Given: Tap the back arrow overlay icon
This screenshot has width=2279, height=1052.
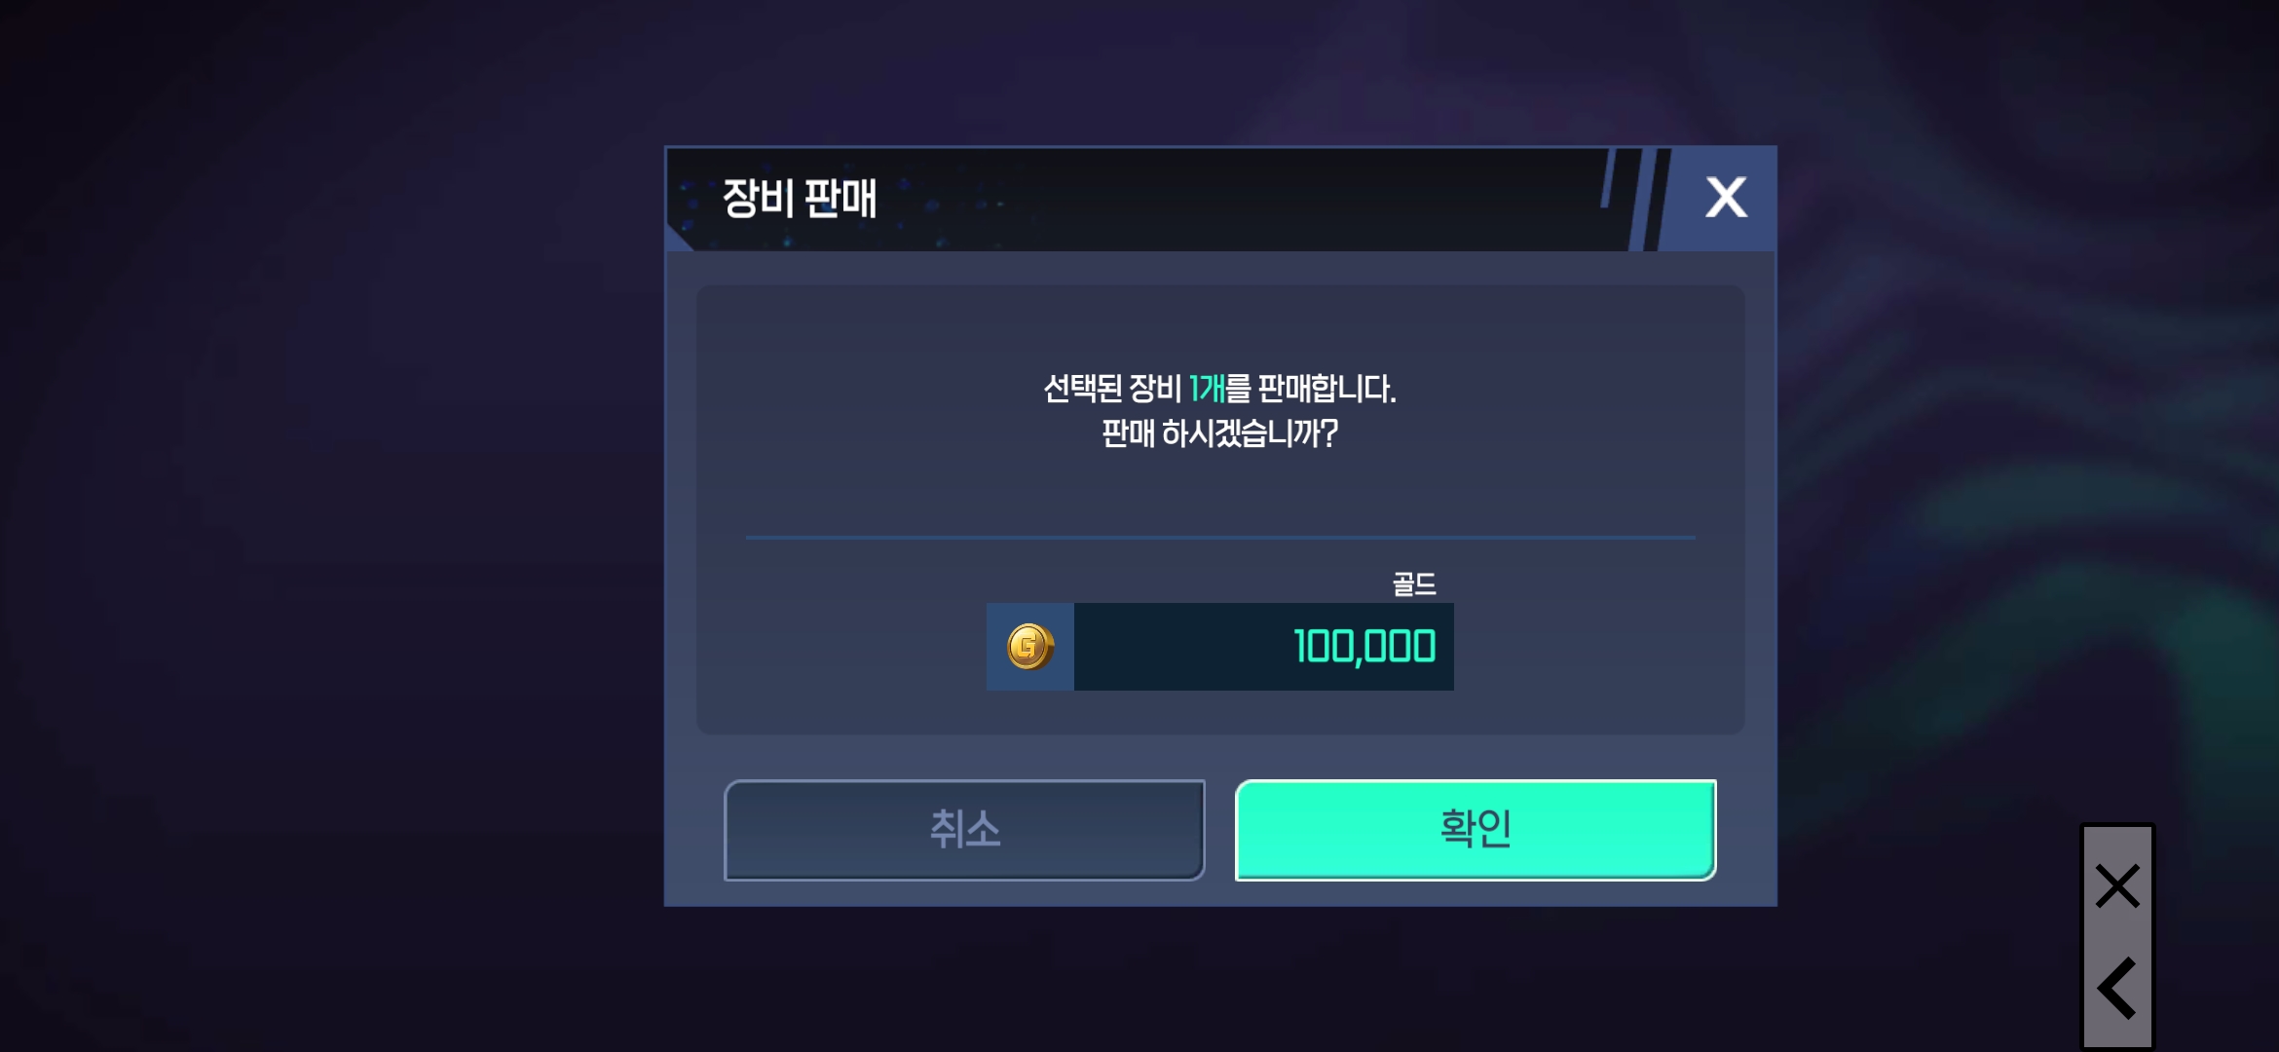Looking at the screenshot, I should [x=2117, y=988].
